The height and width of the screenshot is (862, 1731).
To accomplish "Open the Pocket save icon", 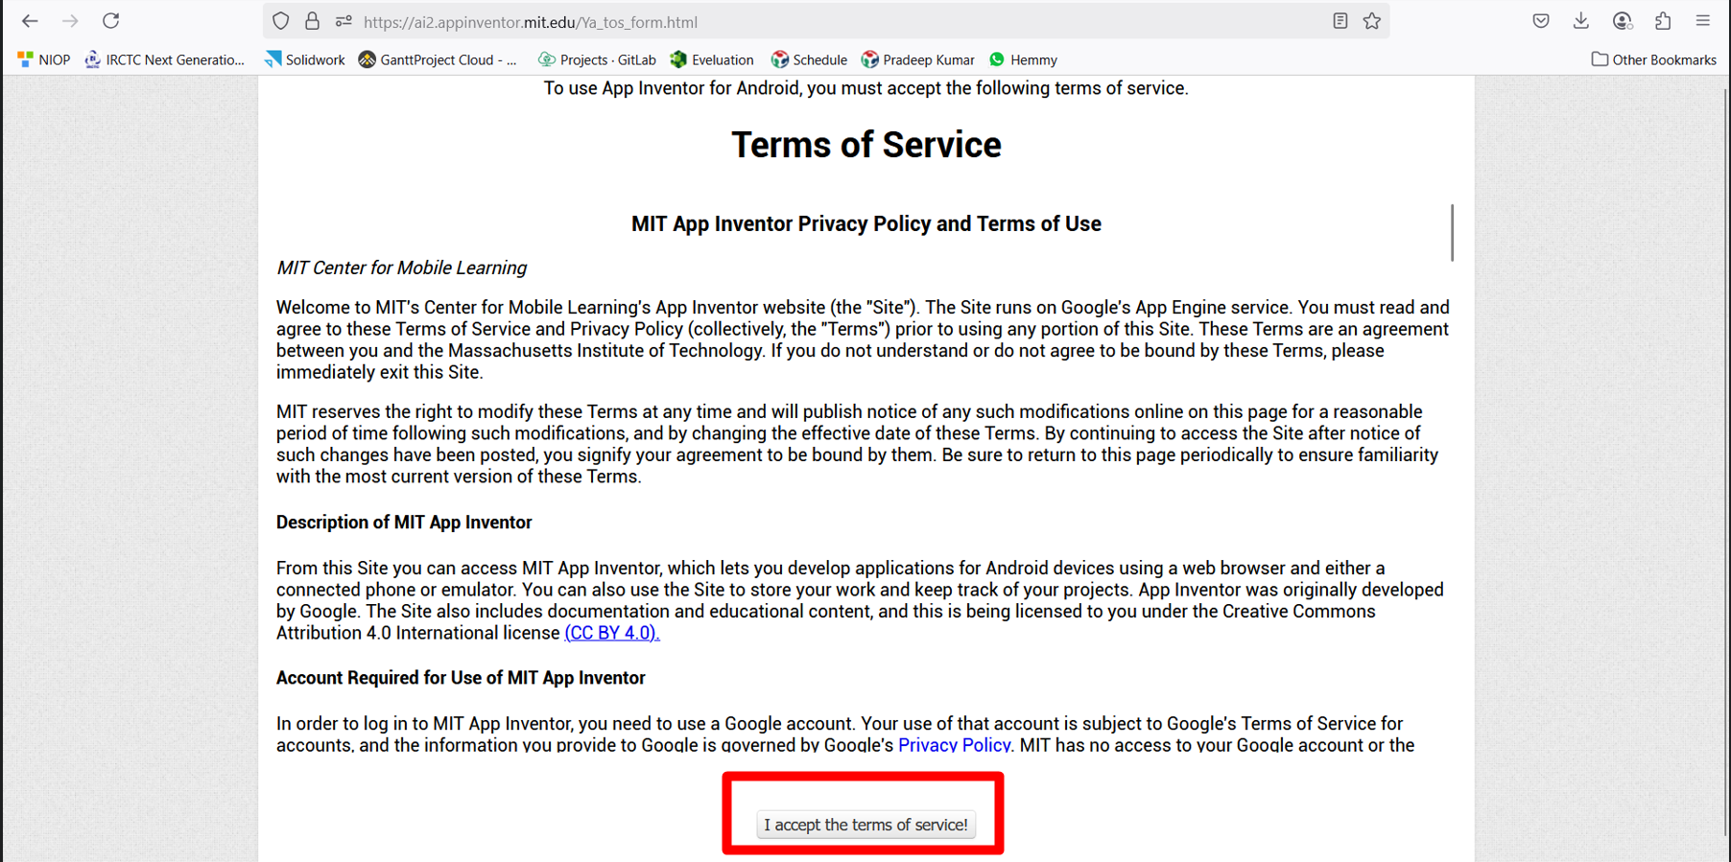I will pyautogui.click(x=1541, y=21).
